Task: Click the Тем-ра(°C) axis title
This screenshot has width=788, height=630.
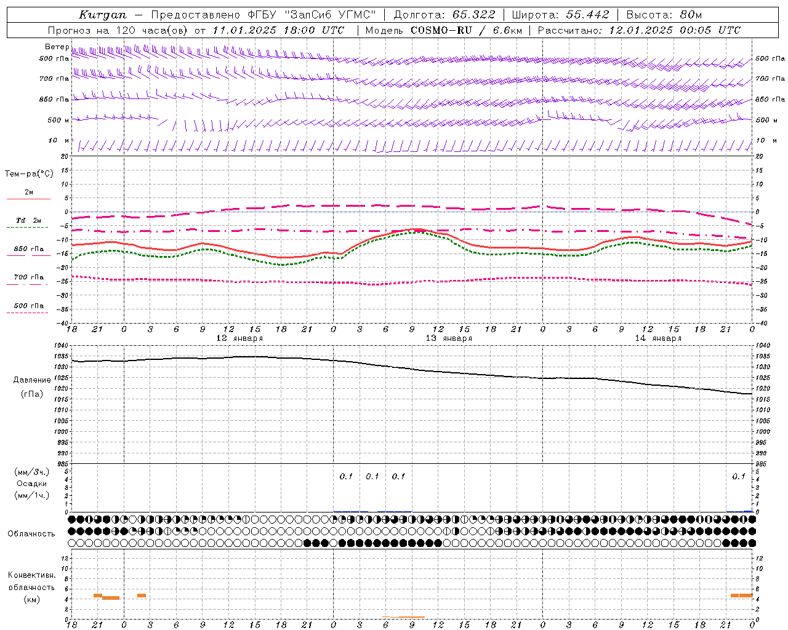Action: [x=29, y=173]
